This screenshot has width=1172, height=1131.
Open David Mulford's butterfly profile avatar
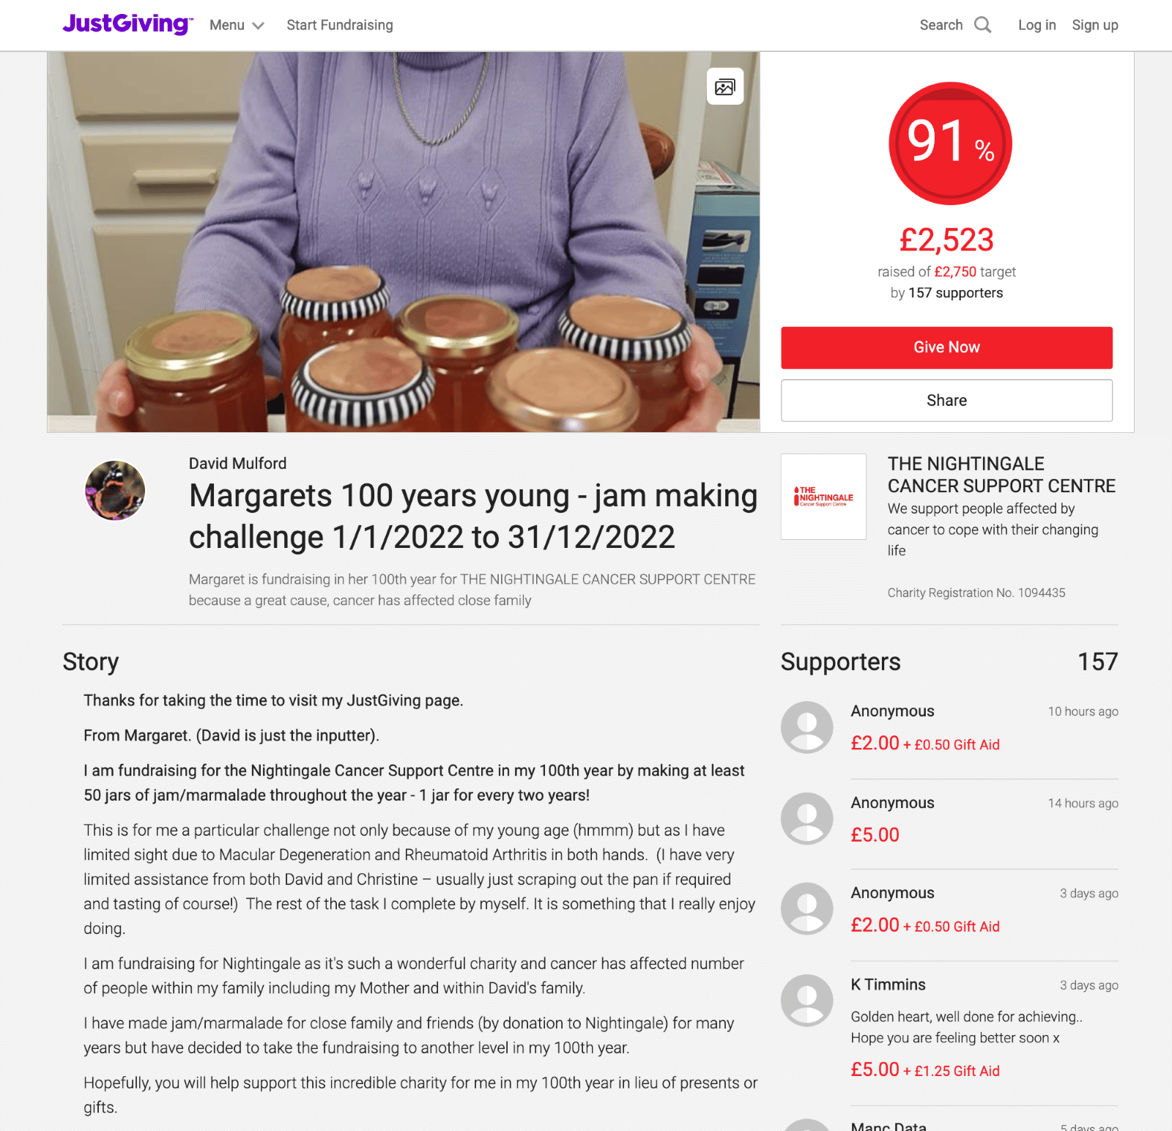[115, 490]
